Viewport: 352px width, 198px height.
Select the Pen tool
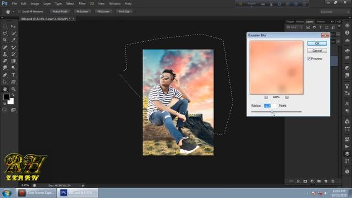5,75
